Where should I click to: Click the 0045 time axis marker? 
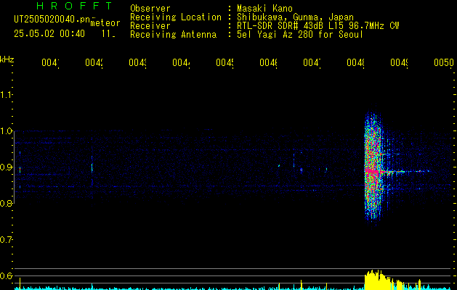click(225, 62)
